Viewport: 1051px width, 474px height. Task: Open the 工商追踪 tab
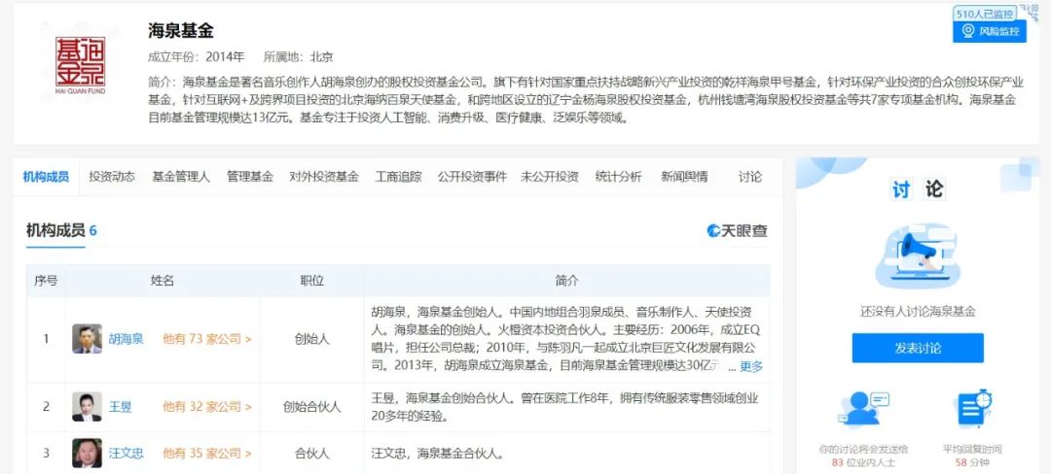click(399, 177)
